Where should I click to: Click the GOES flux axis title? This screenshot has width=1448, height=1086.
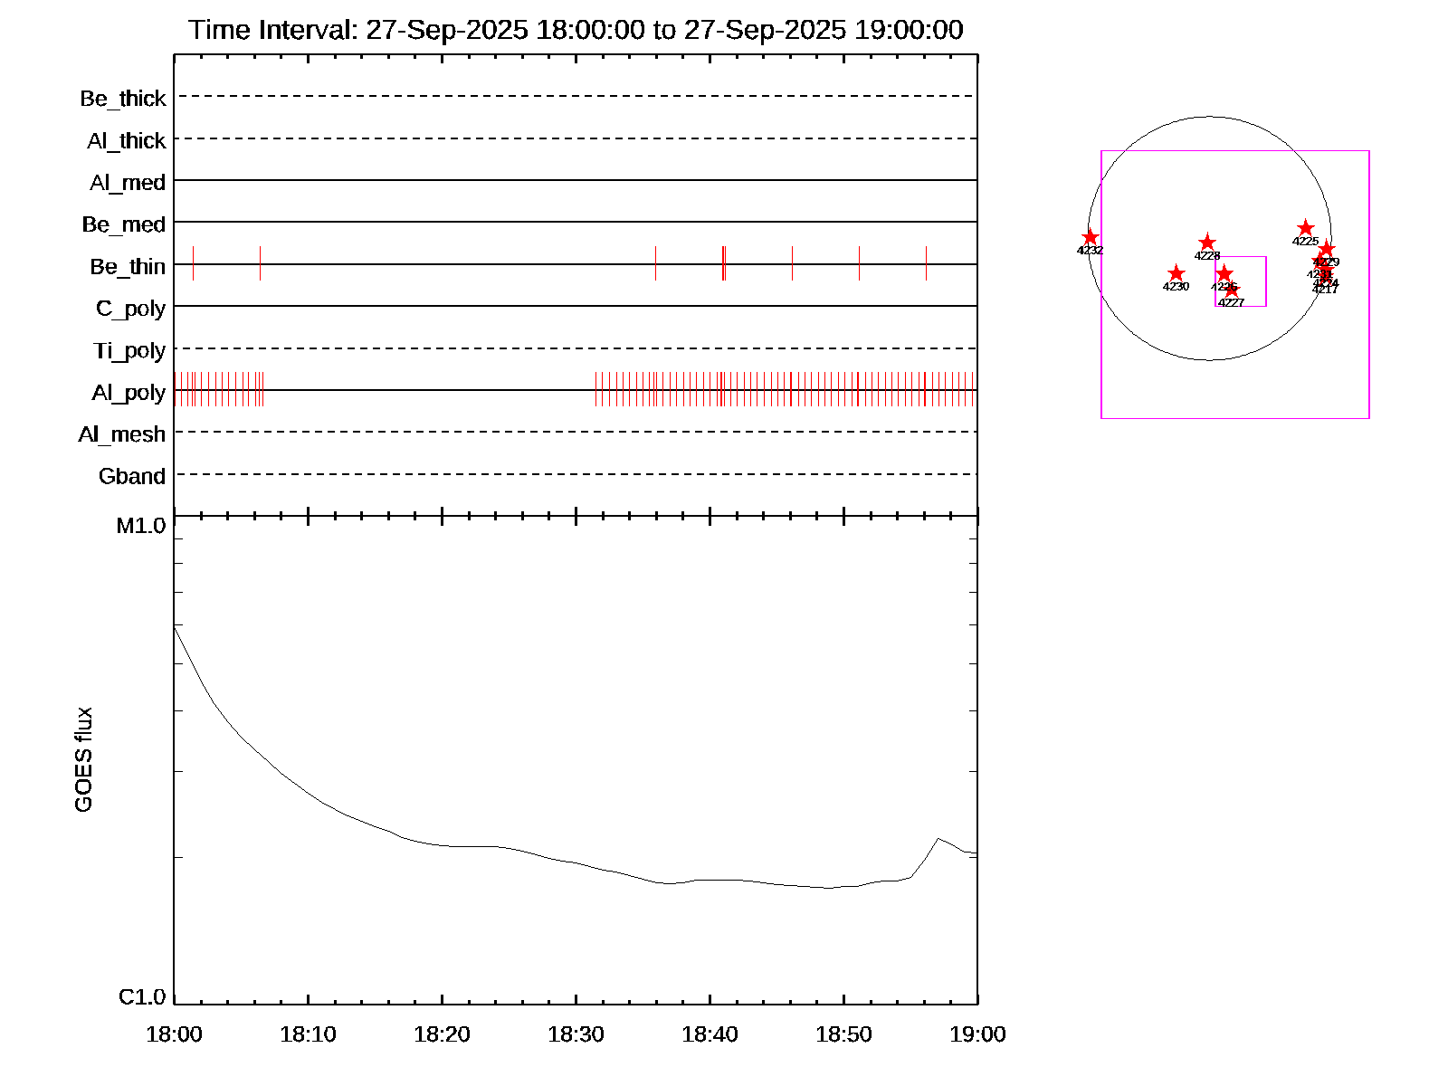(x=83, y=760)
